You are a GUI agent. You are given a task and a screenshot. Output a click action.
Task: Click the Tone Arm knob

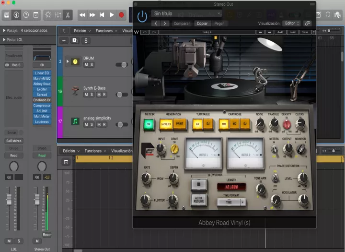pyautogui.click(x=261, y=189)
